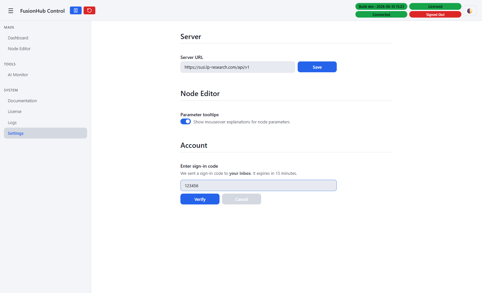Image resolution: width=482 pixels, height=293 pixels.
Task: Click the blue pause button
Action: 76,10
